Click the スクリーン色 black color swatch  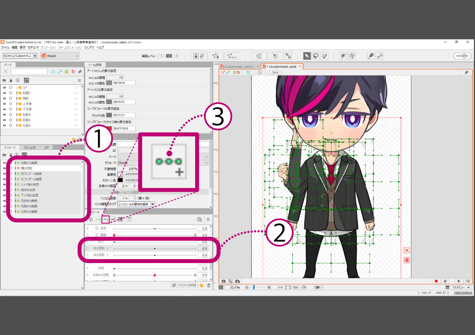coord(120,180)
